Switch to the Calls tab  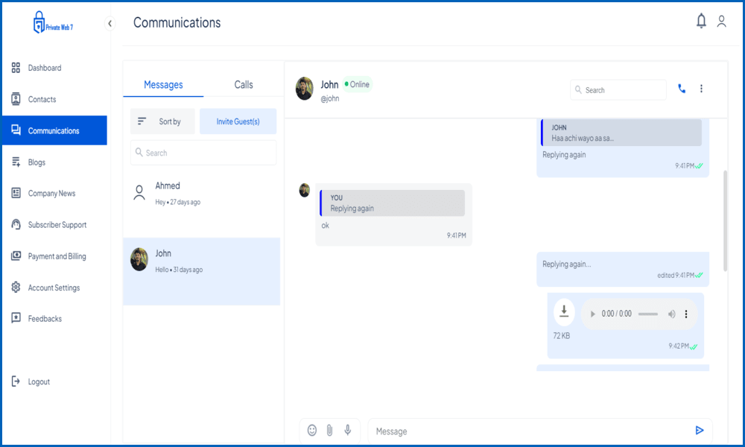tap(244, 85)
